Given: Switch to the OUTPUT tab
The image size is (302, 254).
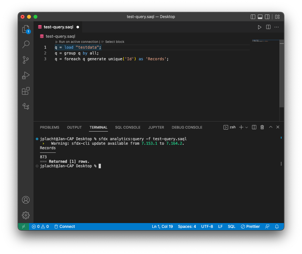Looking at the screenshot, I should [74, 127].
